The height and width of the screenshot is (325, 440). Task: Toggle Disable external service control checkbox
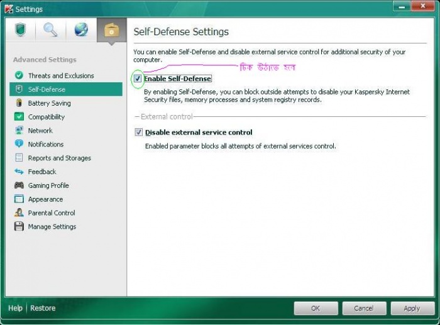(139, 132)
